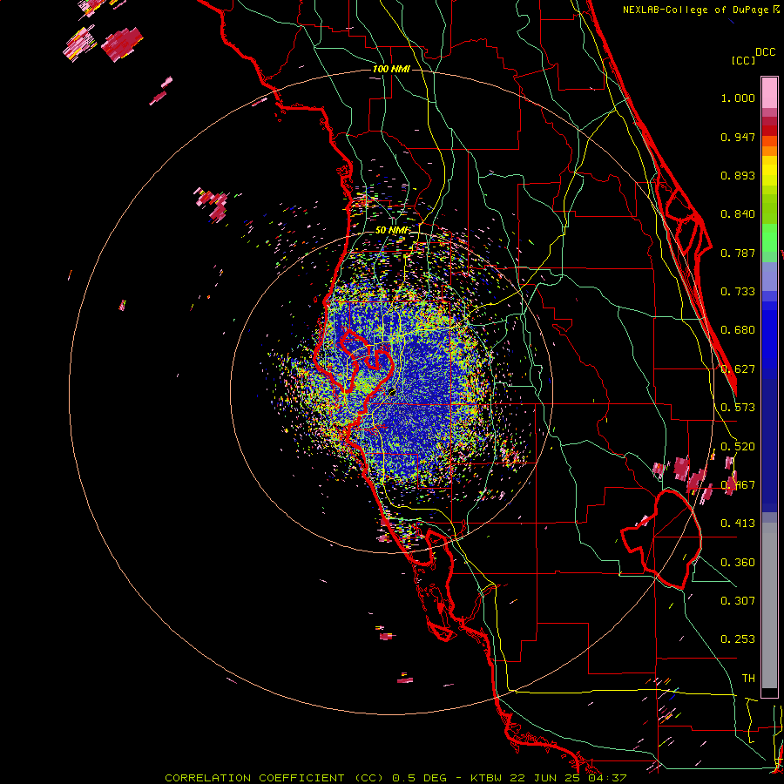Click the 04:37 timestamp

pos(606,778)
